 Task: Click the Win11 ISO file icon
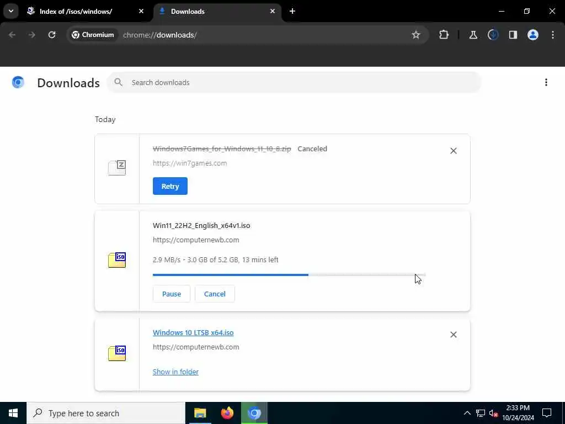pos(117,260)
